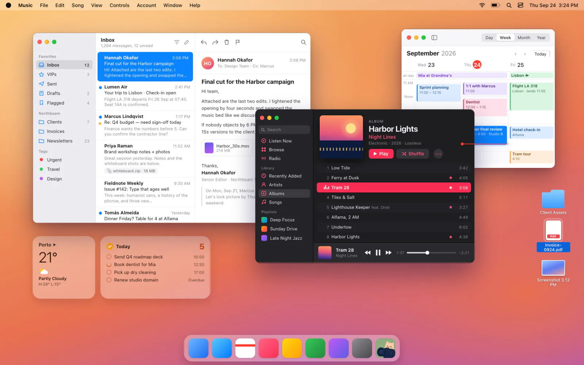Skip to next track in Music player

[x=389, y=253]
